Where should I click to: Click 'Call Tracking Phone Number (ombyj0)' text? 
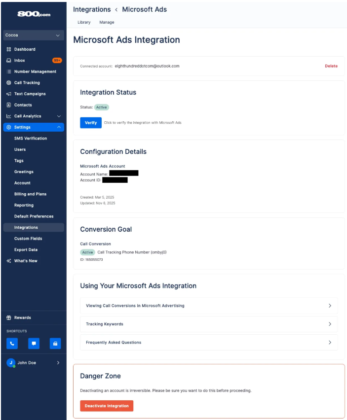point(132,252)
